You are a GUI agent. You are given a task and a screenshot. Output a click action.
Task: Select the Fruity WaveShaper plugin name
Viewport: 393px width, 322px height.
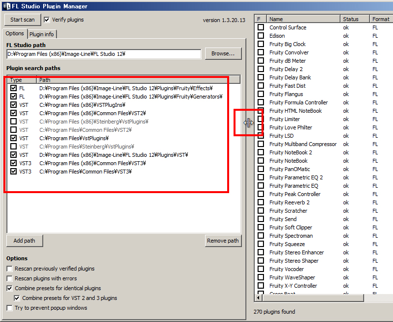292,277
